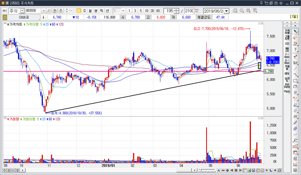Click the 3 interval button
The image size is (301, 175).
(x=135, y=11)
